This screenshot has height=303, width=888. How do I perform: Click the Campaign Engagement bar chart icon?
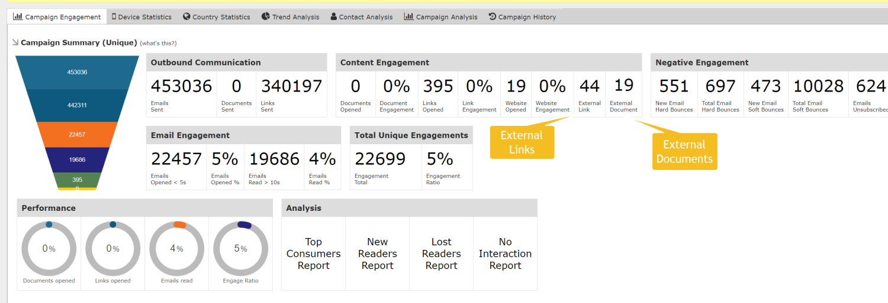[18, 17]
